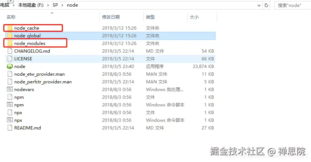Go to the SP folder in breadcrumb
Screen dimensions: 311x162
55,5
